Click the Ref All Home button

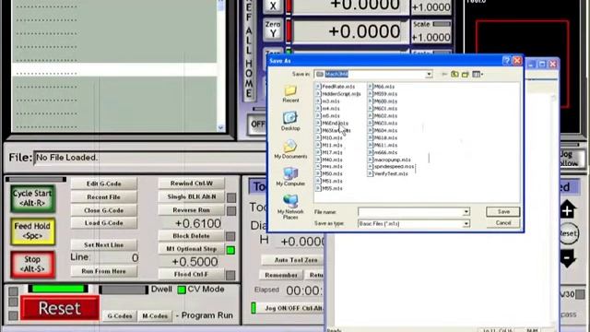(x=249, y=50)
